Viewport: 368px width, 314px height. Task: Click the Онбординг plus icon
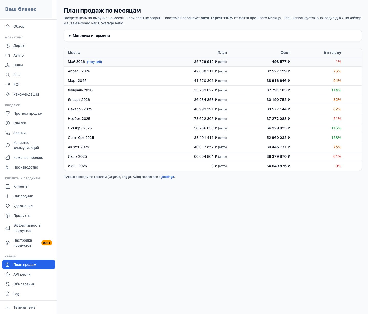(x=8, y=196)
